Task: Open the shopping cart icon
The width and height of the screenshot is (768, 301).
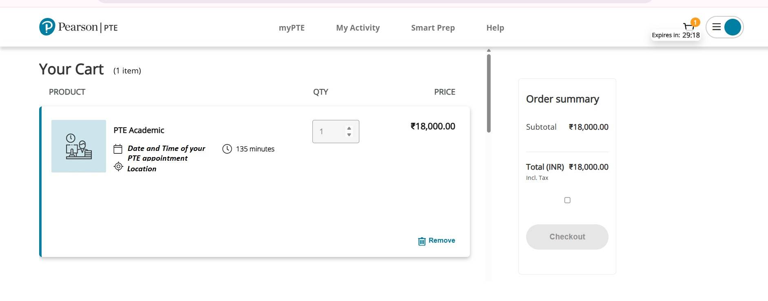Action: [688, 27]
